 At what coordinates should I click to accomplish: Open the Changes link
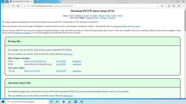104,18
